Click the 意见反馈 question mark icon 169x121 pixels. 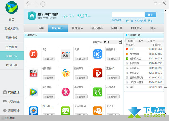[x=5, y=111]
